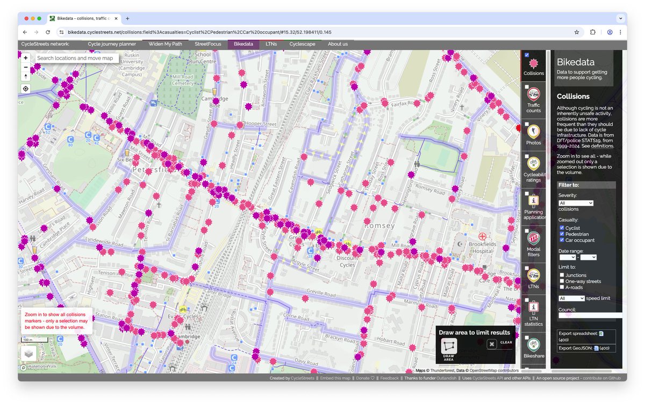
Task: Follow the 'definitions' link
Action: pos(601,146)
